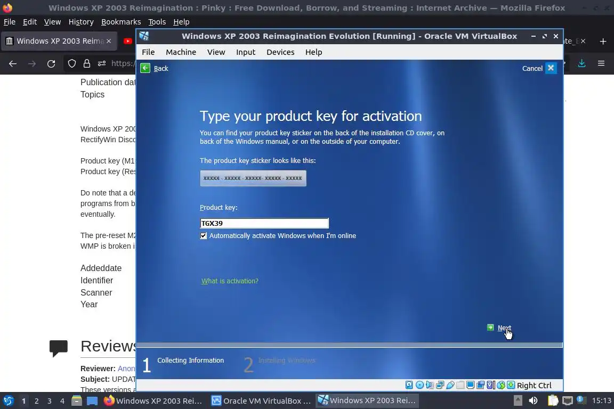
Task: Click the display status bar icon
Action: point(470,385)
